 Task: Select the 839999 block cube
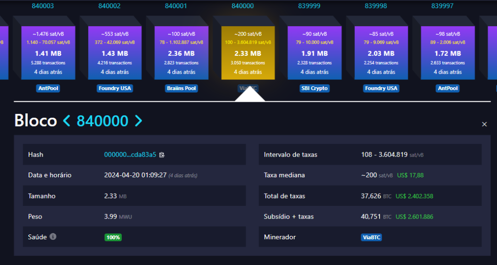315,53
